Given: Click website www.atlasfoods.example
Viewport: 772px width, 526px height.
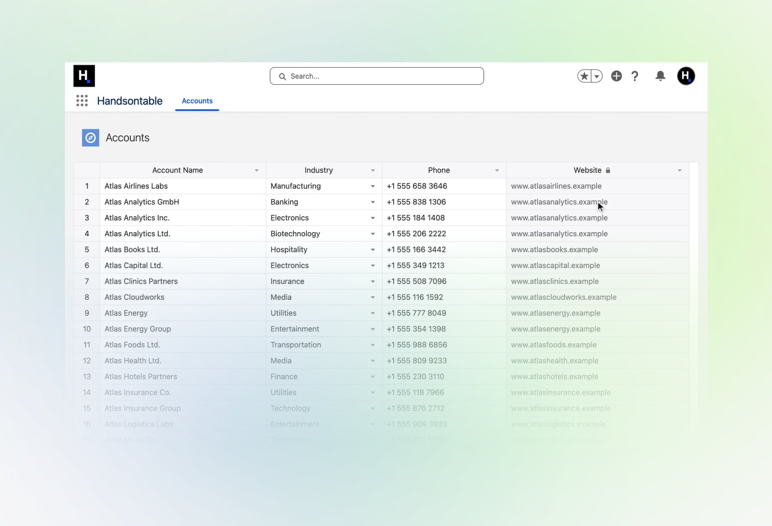Looking at the screenshot, I should click(x=598, y=345).
